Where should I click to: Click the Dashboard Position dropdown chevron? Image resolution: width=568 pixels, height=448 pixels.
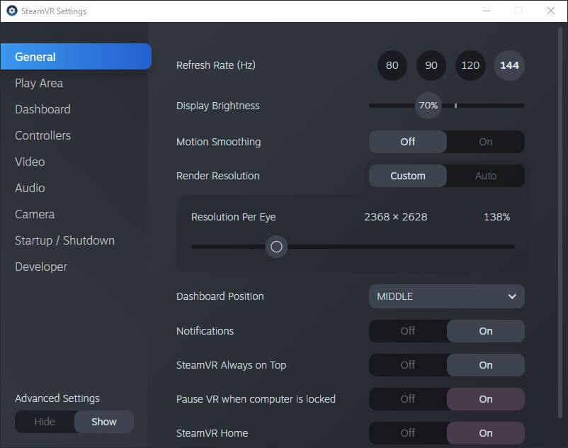pos(512,296)
